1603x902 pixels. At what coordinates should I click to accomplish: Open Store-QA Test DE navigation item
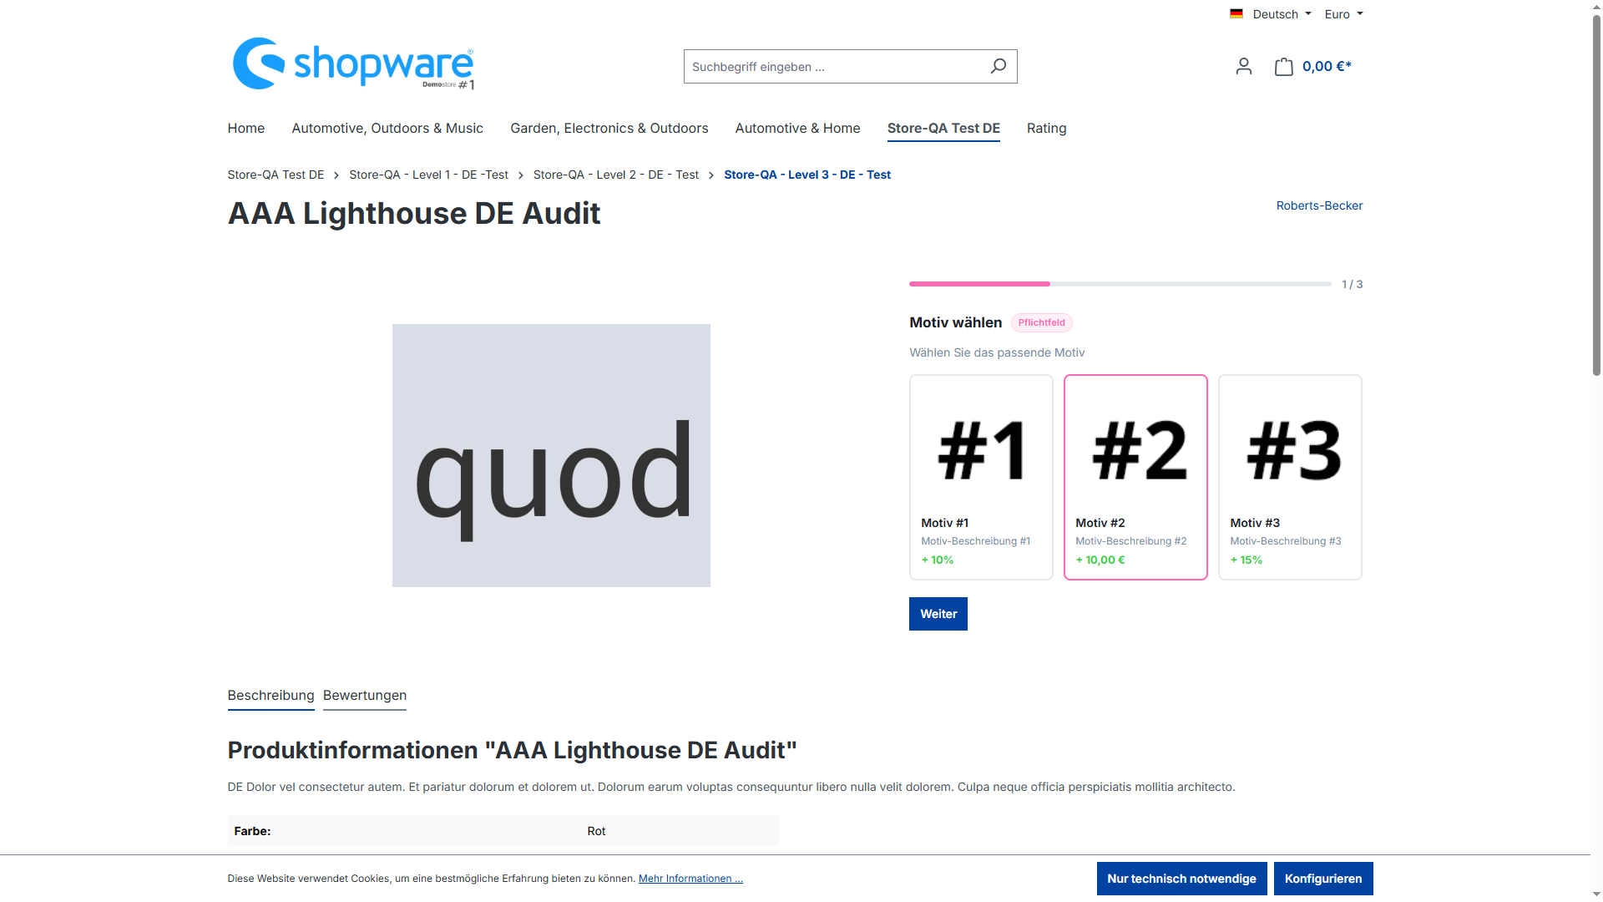pos(943,128)
